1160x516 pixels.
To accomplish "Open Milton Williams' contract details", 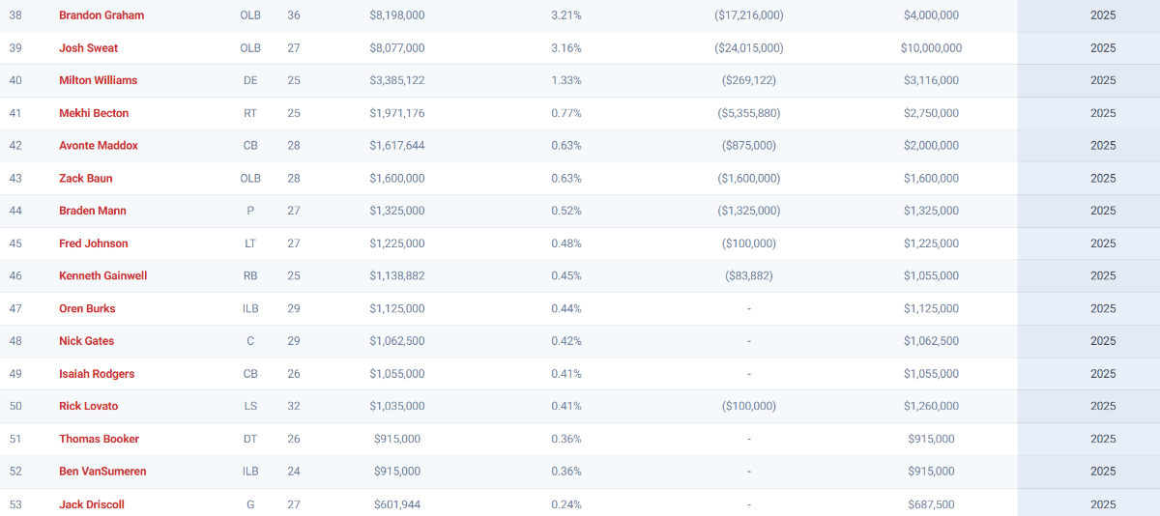I will (x=98, y=80).
